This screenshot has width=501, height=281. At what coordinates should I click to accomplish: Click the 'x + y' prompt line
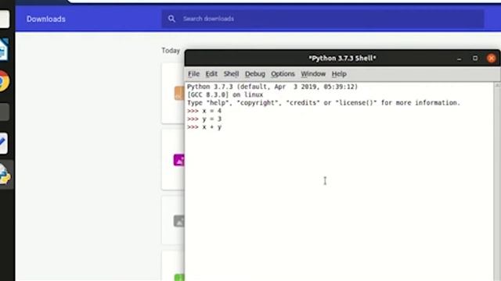pyautogui.click(x=204, y=127)
